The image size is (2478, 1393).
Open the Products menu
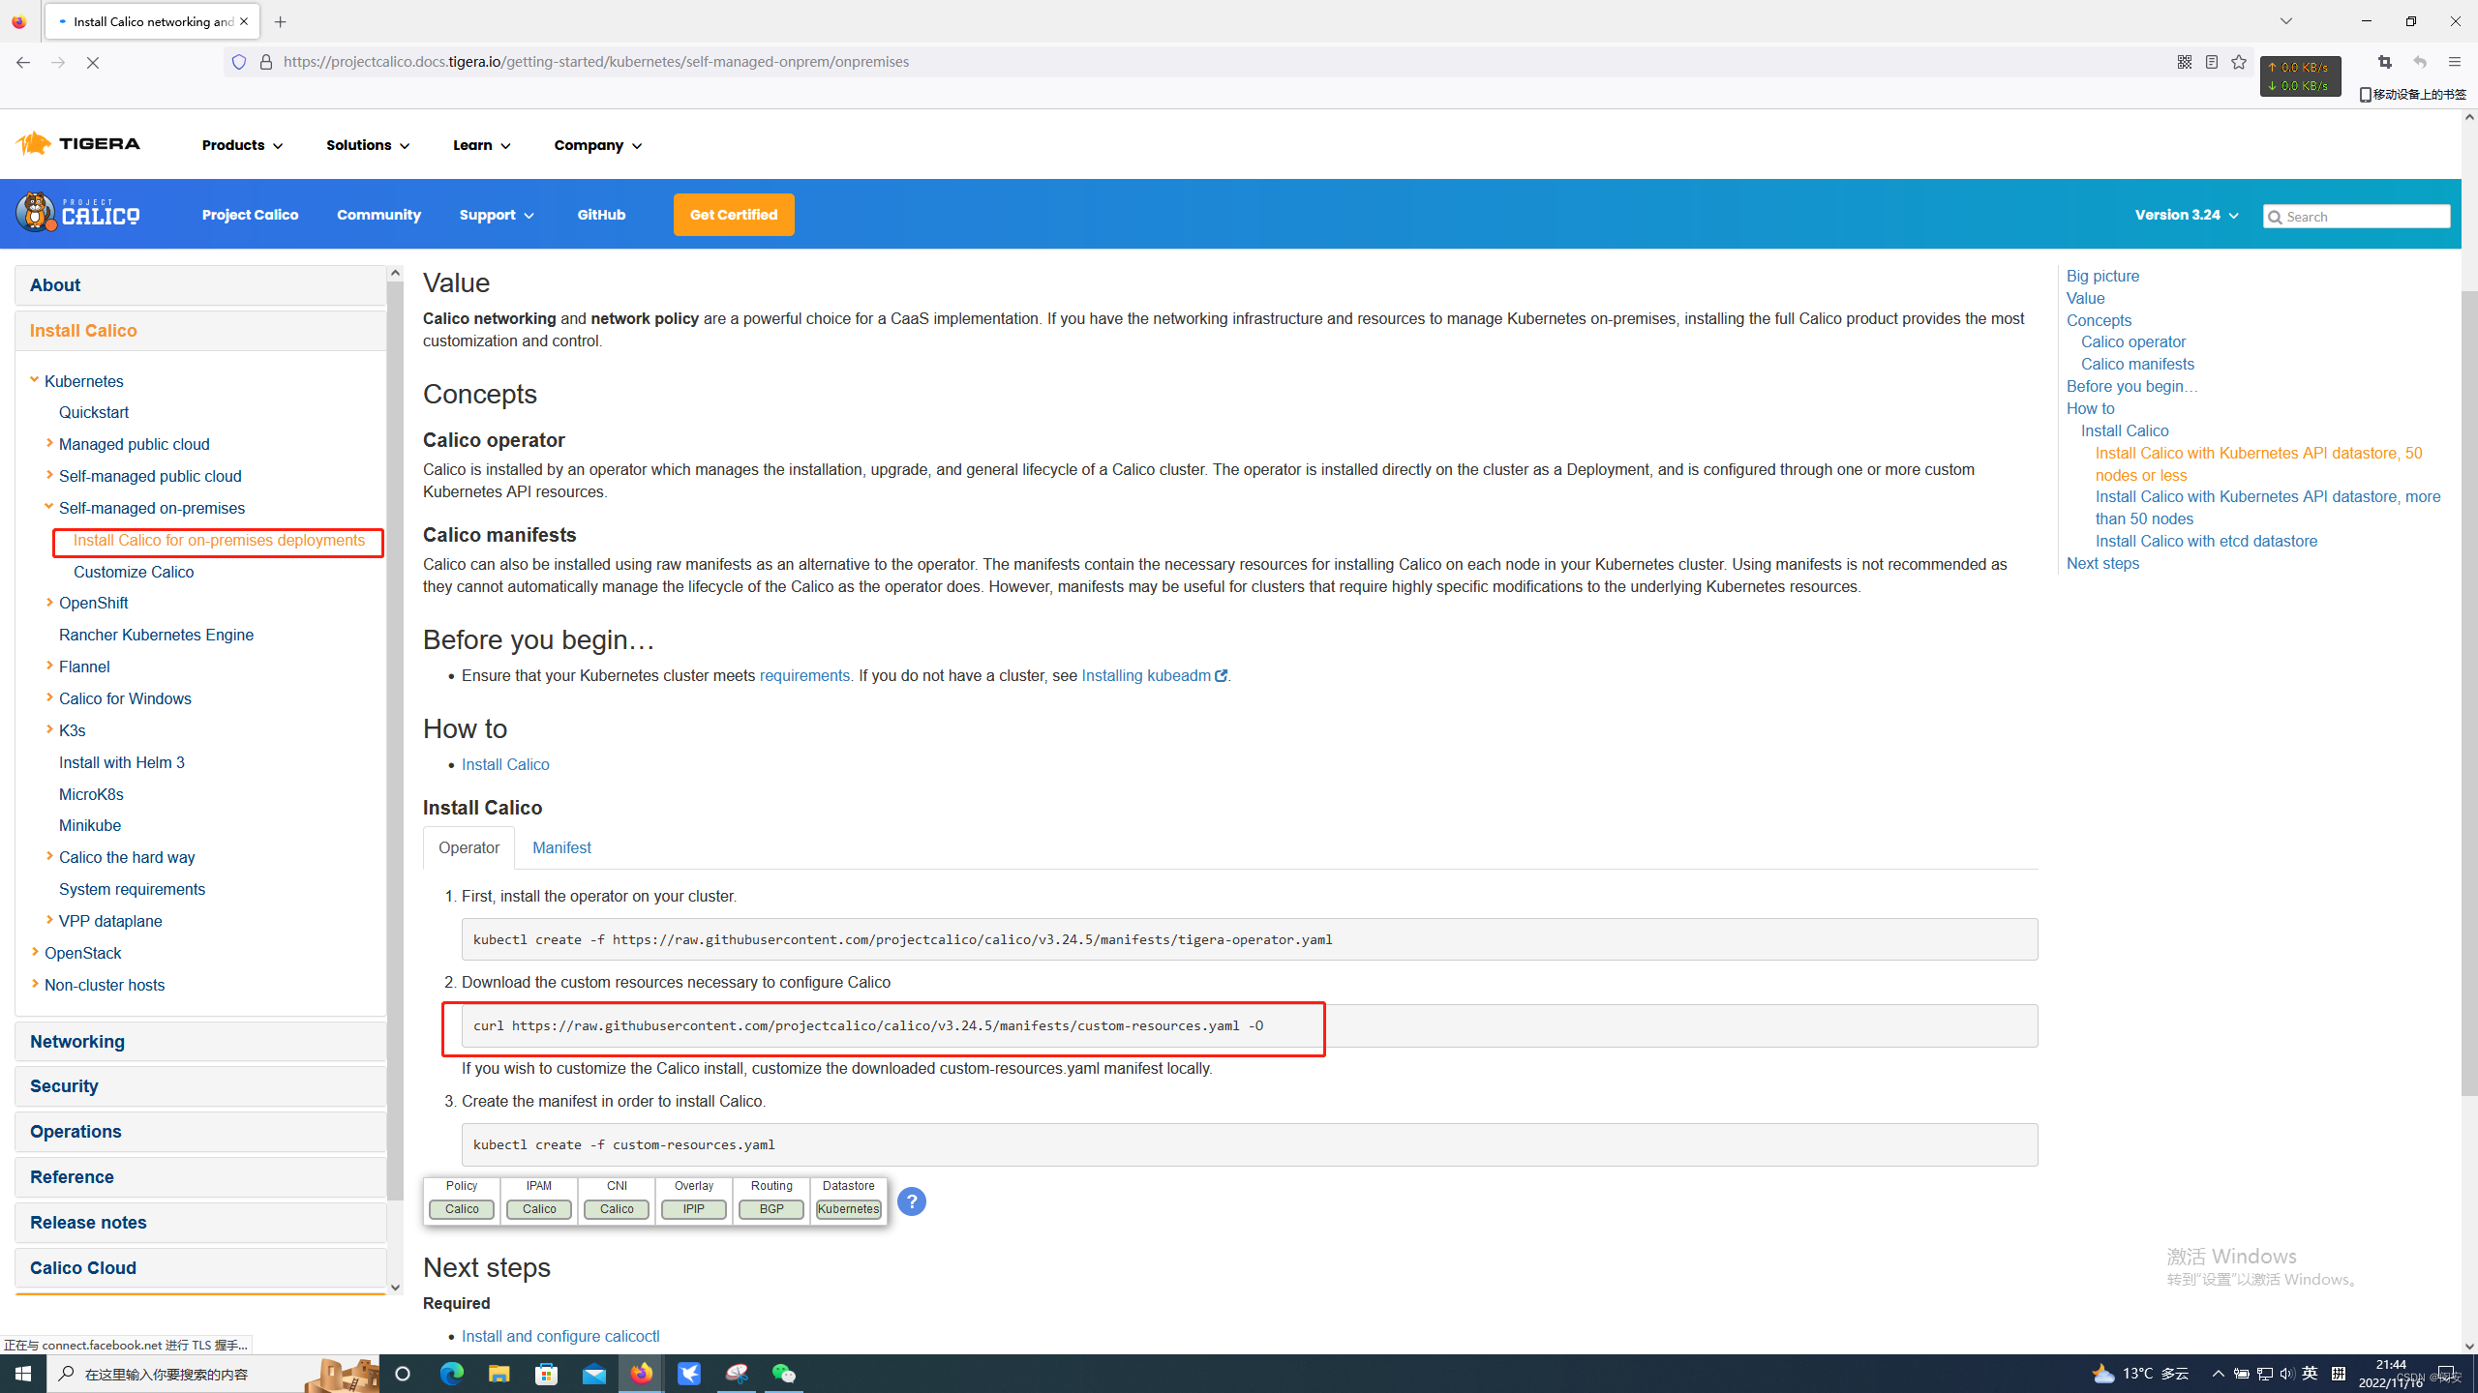tap(242, 145)
